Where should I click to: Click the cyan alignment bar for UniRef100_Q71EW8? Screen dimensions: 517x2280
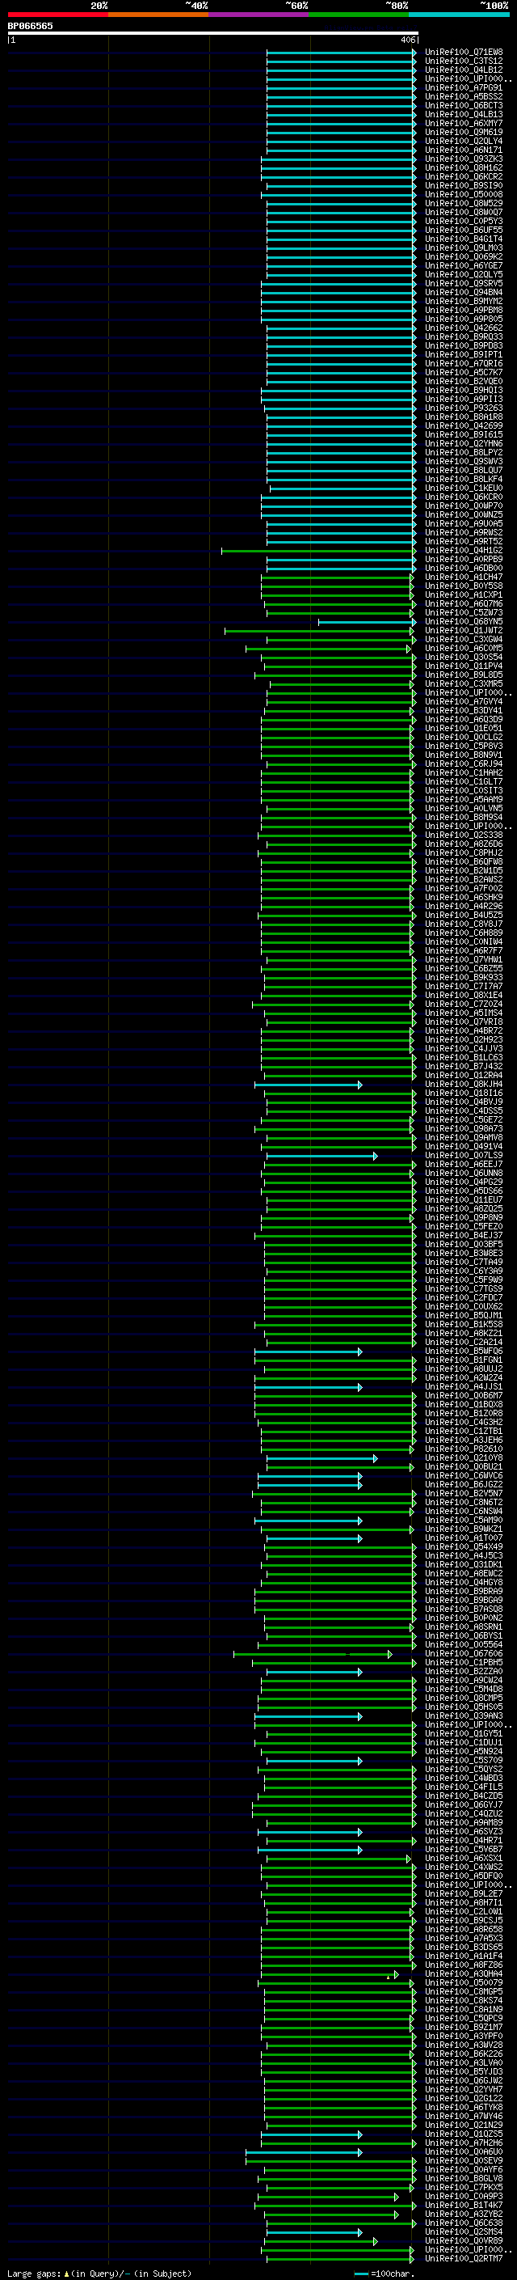[x=341, y=53]
